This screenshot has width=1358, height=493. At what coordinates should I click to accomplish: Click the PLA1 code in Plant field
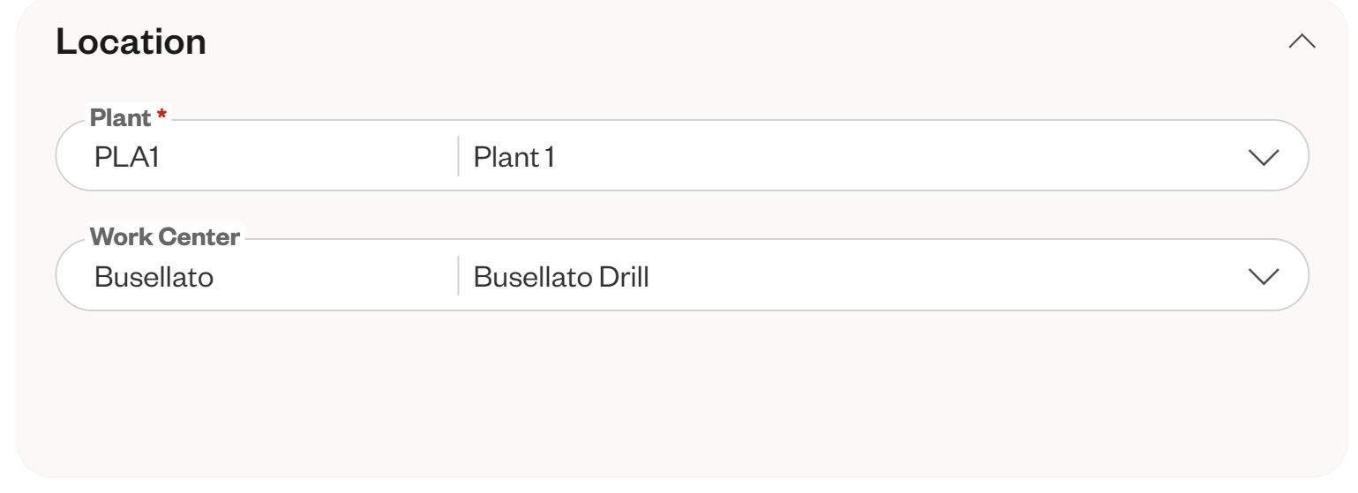(x=120, y=157)
